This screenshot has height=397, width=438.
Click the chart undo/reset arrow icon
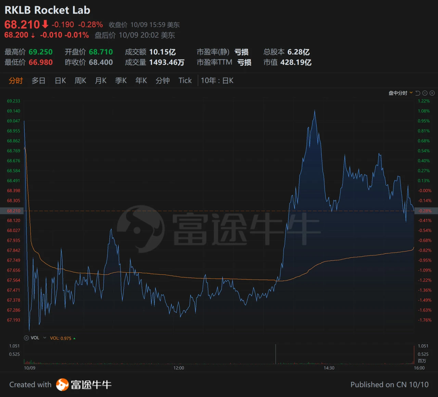tap(418, 93)
